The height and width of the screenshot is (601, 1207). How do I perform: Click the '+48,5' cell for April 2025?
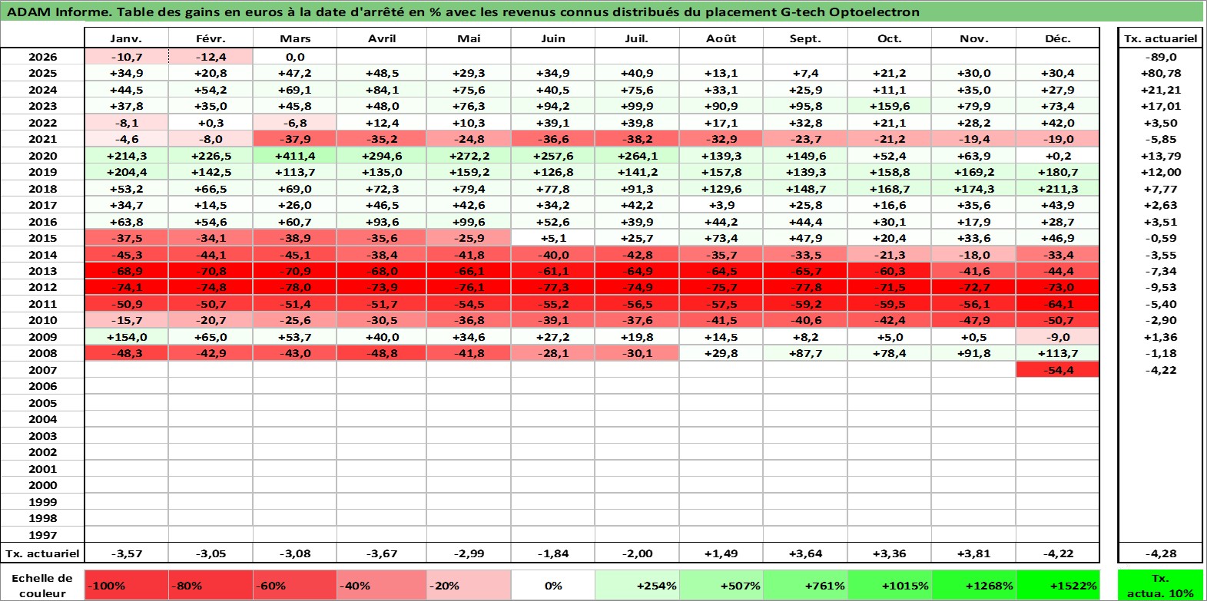click(x=382, y=73)
